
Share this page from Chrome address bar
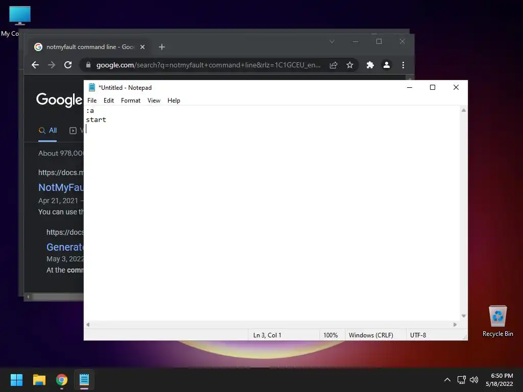[x=334, y=65]
